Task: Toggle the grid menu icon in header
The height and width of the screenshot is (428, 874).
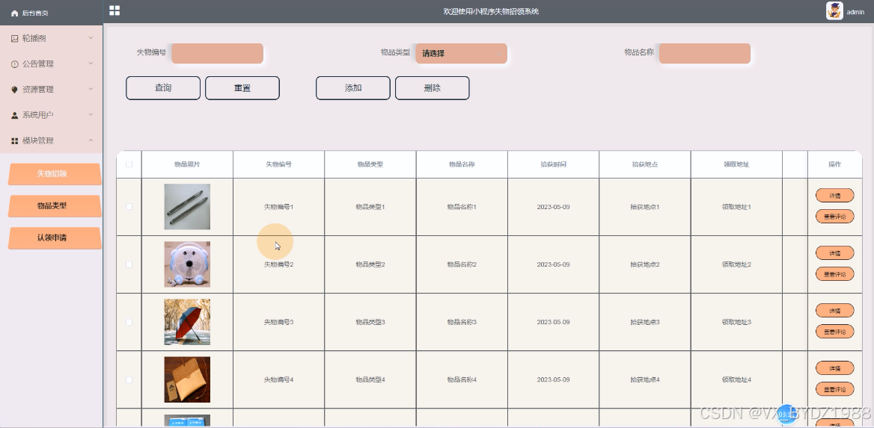Action: (114, 10)
